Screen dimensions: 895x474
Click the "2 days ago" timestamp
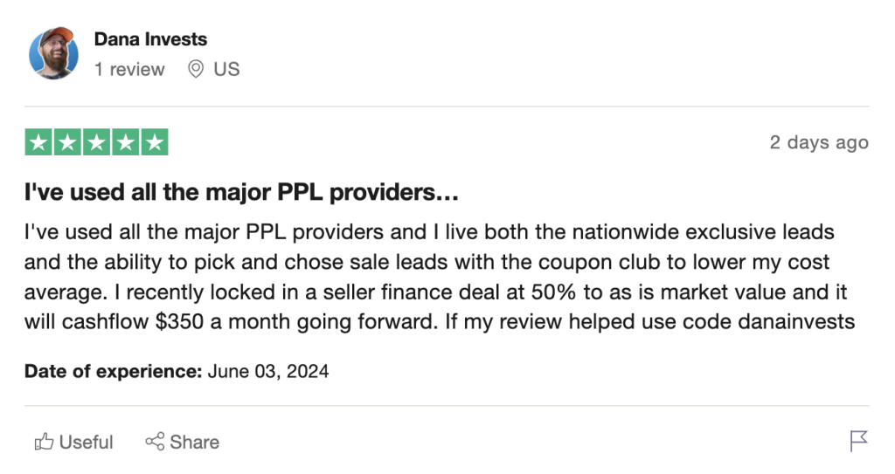819,142
